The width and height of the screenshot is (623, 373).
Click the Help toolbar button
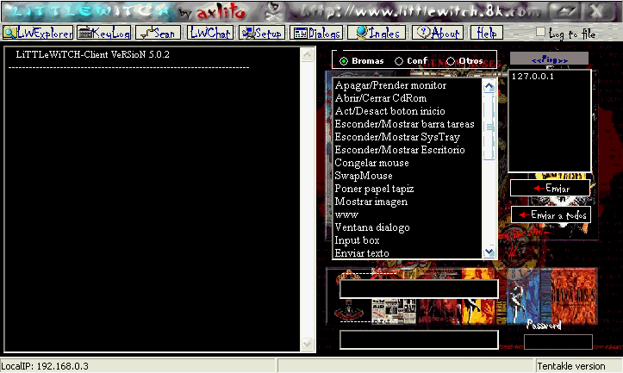(x=485, y=33)
